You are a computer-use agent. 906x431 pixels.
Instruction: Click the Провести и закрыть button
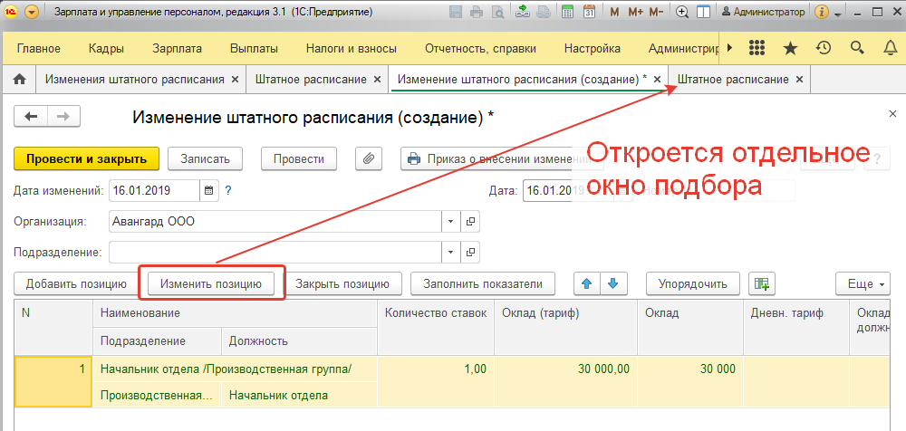click(x=86, y=158)
